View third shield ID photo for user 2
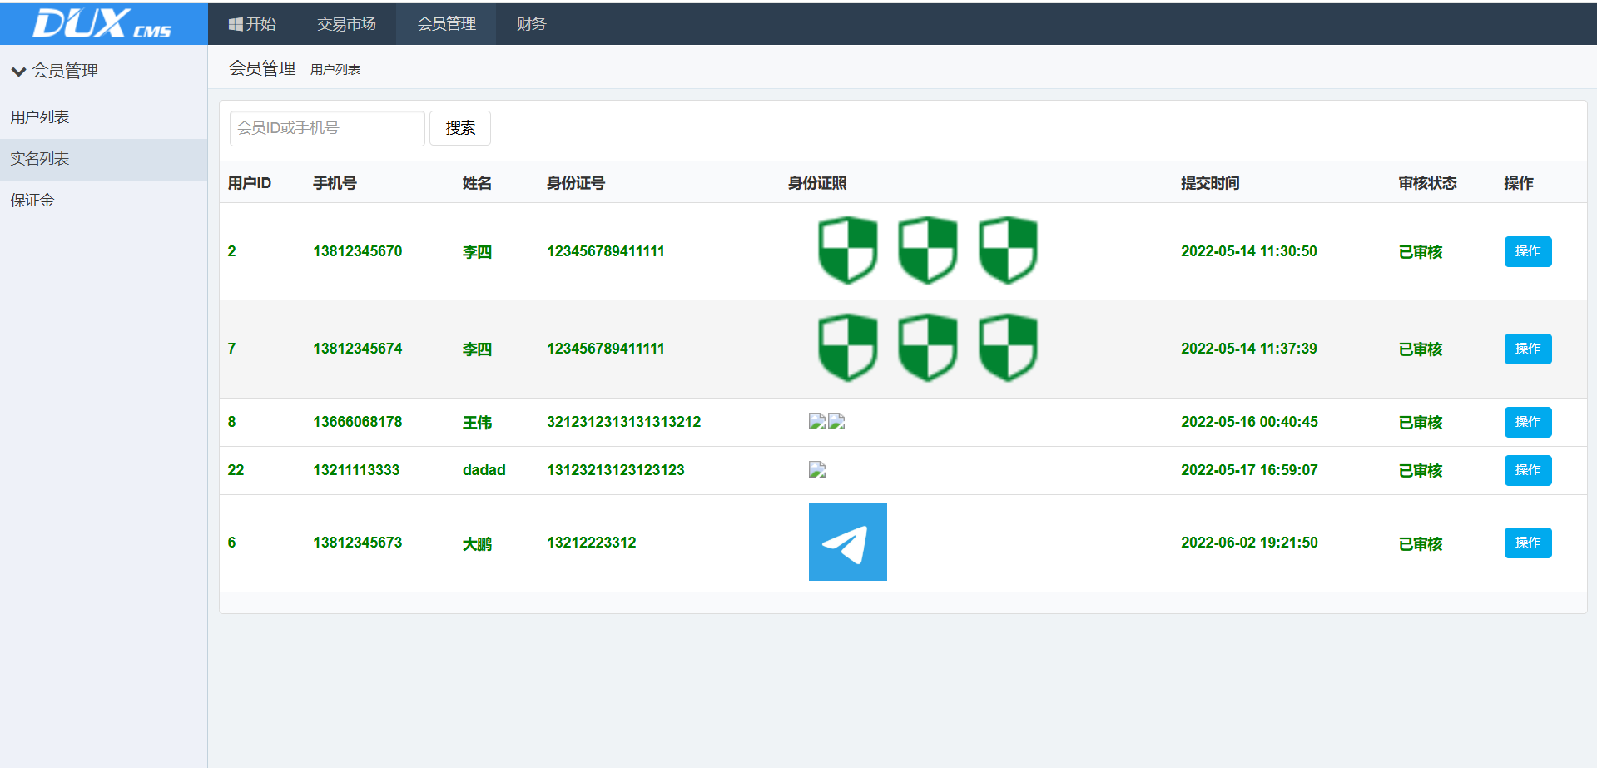 [1007, 250]
